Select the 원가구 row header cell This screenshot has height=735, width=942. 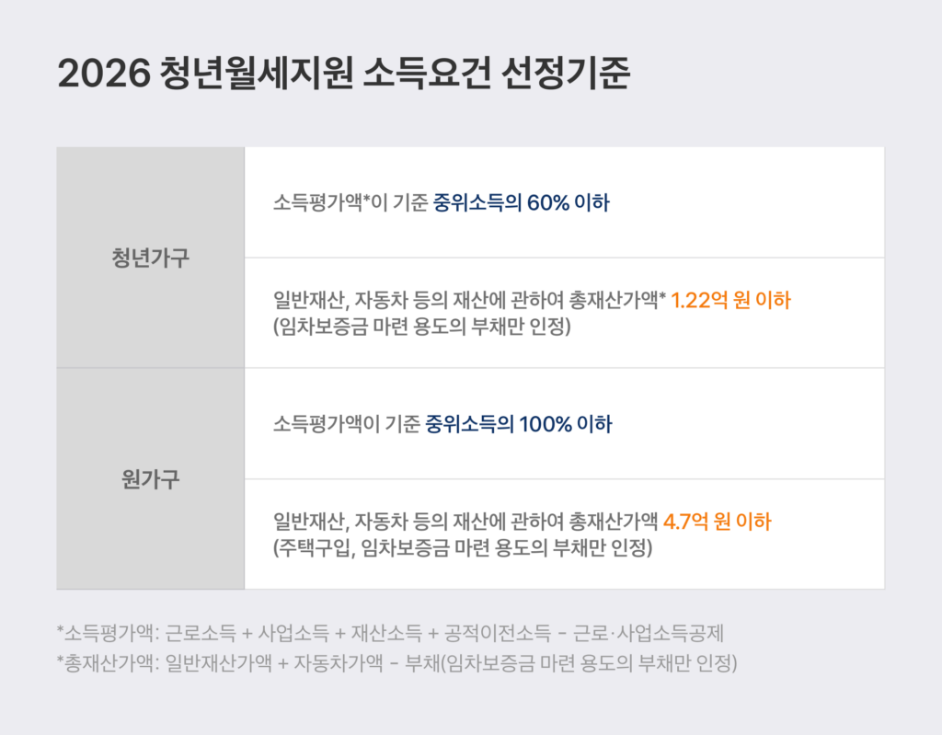pos(150,478)
